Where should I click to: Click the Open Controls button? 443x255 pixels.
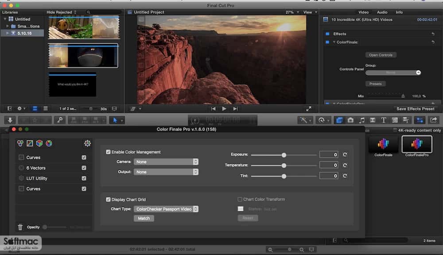pos(381,55)
